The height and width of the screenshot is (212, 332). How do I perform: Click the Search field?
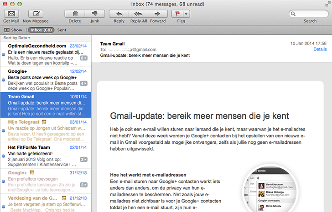pyautogui.click(x=309, y=14)
